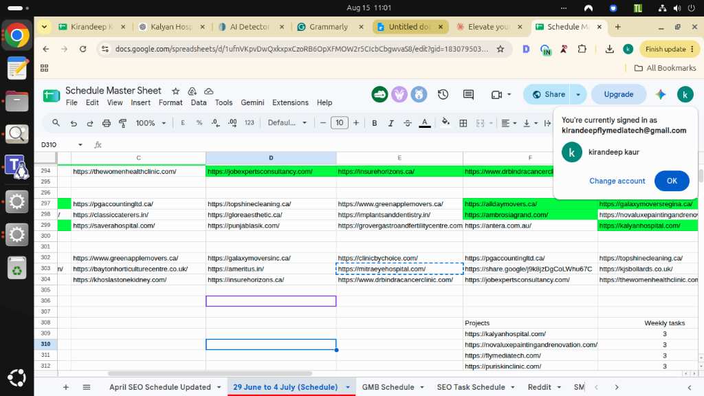This screenshot has width=704, height=396.
Task: Click the Print icon in toolbar
Action: (107, 123)
